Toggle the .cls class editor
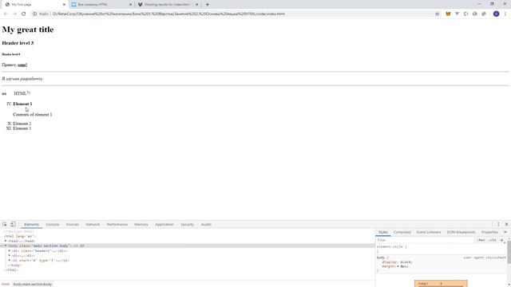The image size is (511, 287). 492,240
